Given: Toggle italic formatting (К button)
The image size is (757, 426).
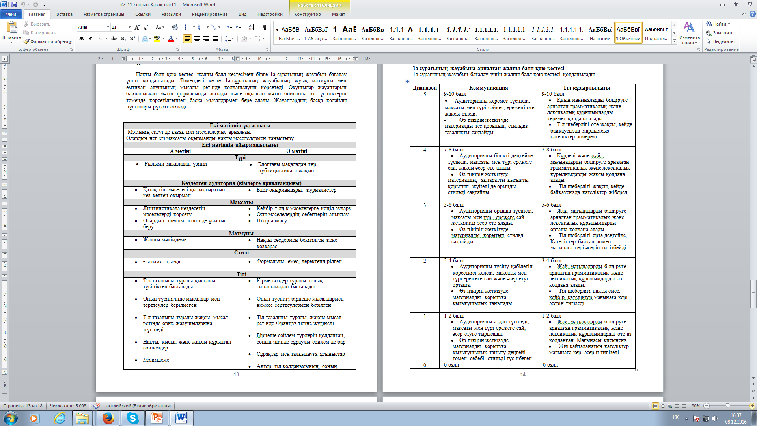Looking at the screenshot, I should [x=91, y=39].
